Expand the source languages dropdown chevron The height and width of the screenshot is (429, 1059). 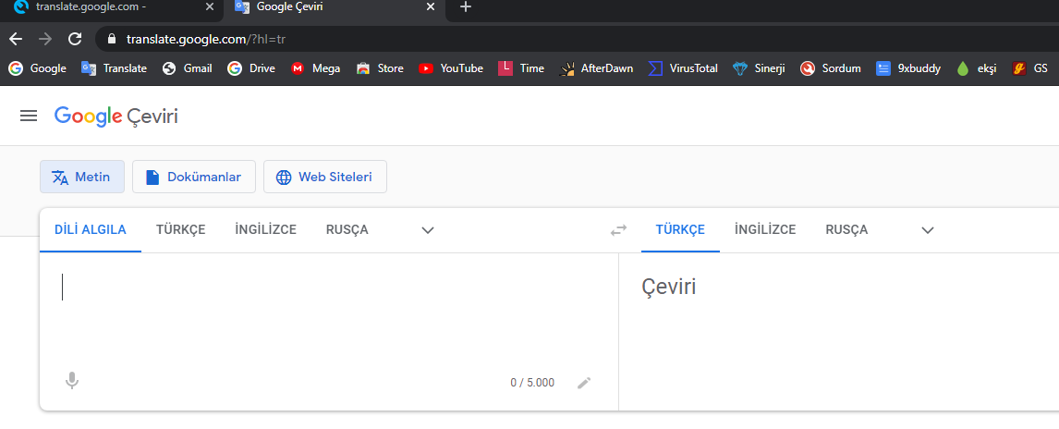point(427,230)
